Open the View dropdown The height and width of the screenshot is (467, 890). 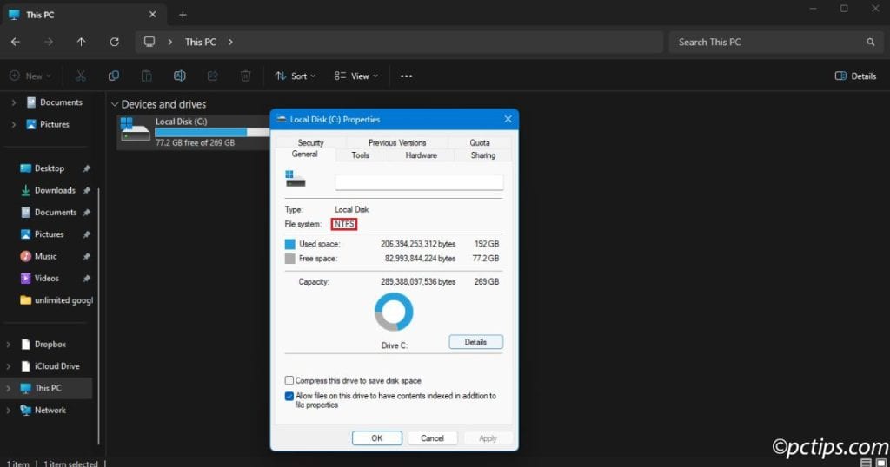tap(355, 76)
